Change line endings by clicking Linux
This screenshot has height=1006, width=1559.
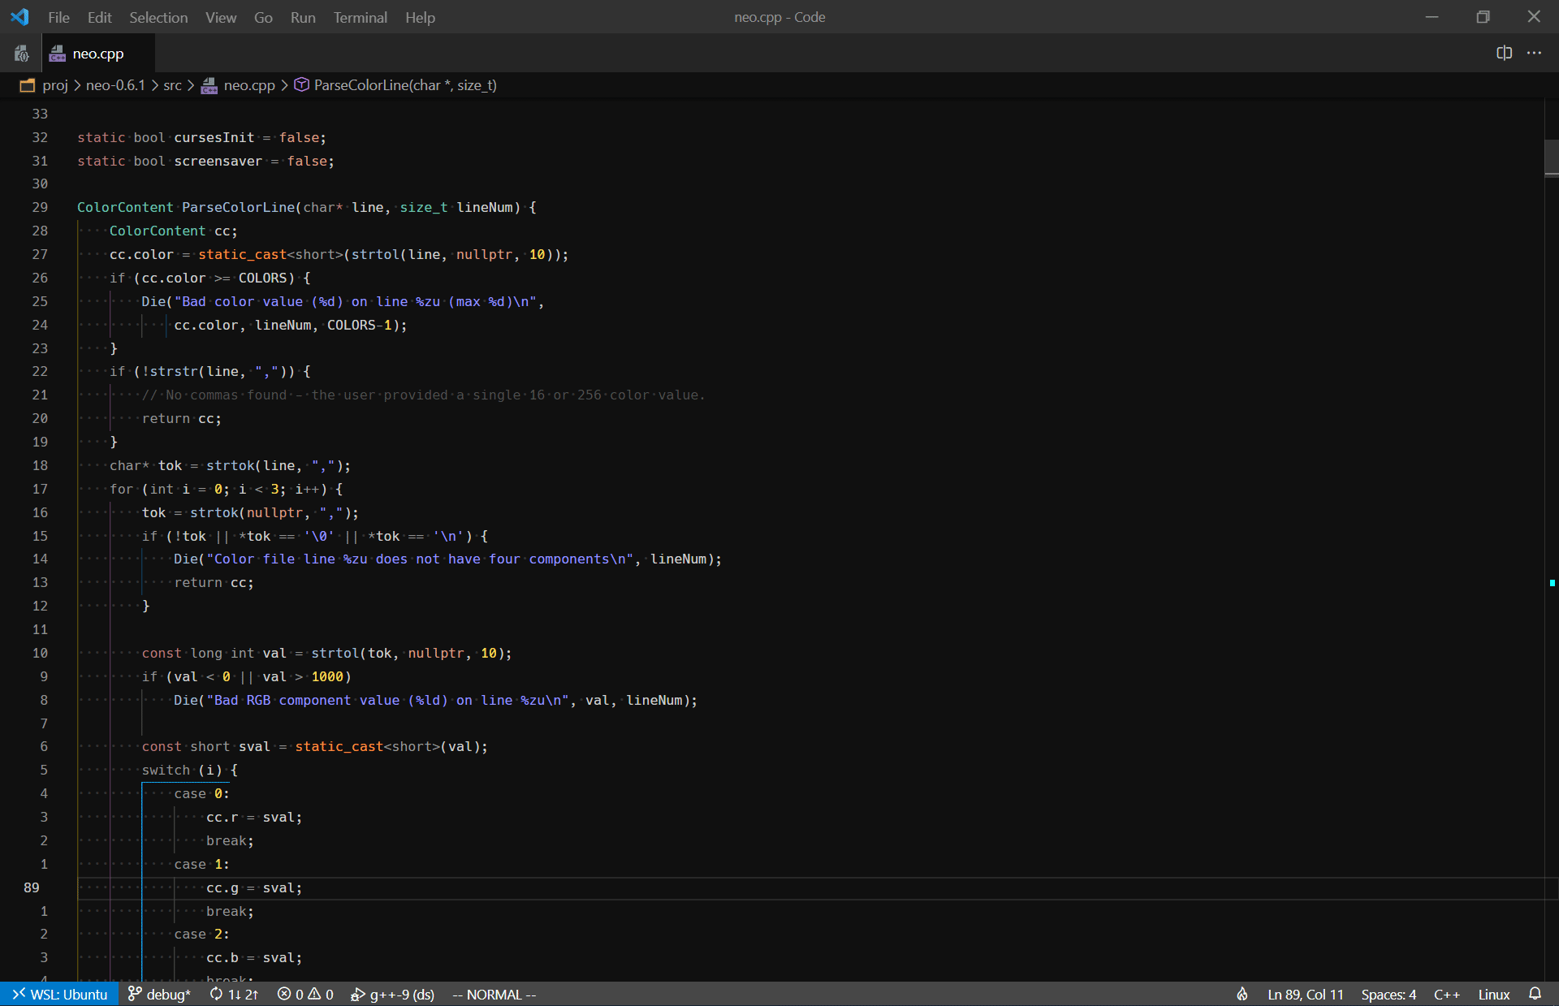[1493, 994]
